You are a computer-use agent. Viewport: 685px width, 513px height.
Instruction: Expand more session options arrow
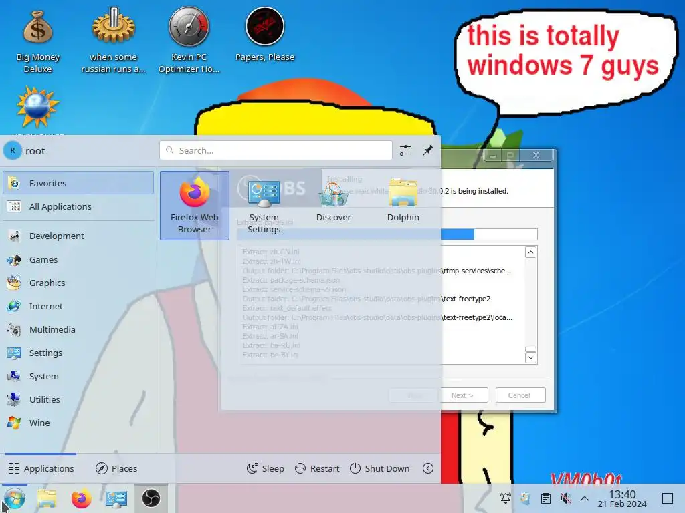[428, 468]
